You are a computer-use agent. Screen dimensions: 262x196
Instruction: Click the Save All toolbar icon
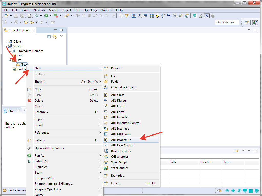[x=22, y=16]
